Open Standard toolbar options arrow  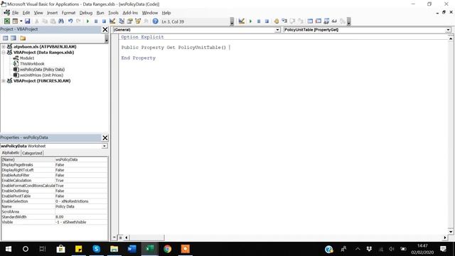(232, 21)
